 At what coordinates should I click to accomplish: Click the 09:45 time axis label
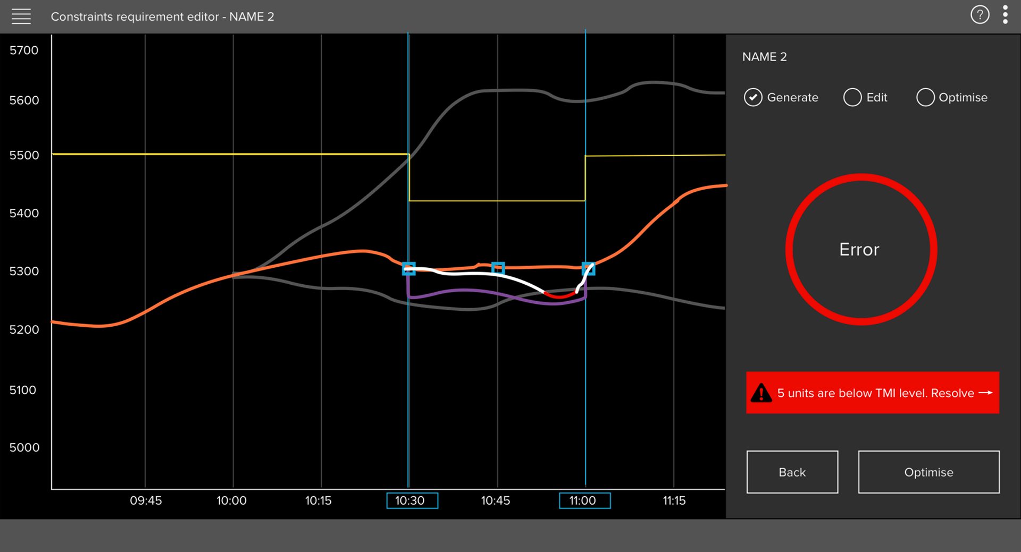point(146,500)
